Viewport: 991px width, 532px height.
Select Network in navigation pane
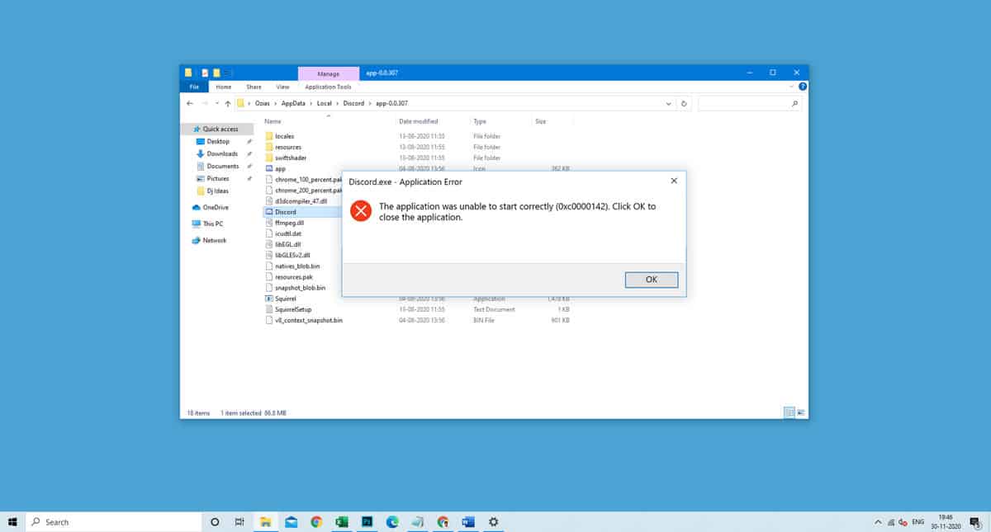pyautogui.click(x=209, y=241)
